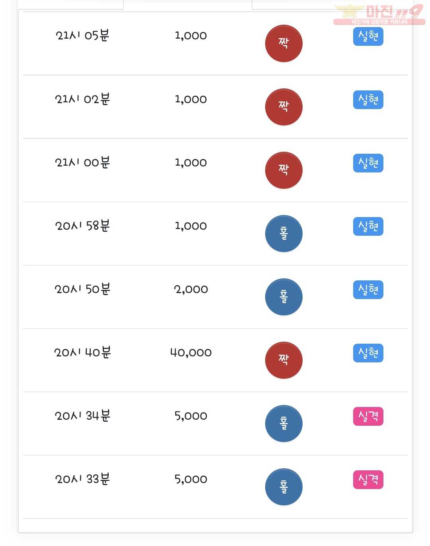Click the blue 홀 circle in 20시 50분 row
This screenshot has height=546, width=430.
[283, 297]
